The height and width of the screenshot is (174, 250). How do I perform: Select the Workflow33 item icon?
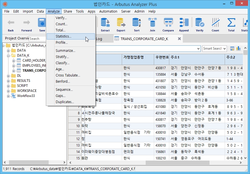coord(13,96)
